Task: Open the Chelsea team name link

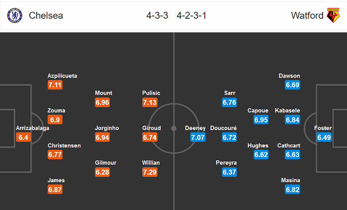Action: click(46, 15)
